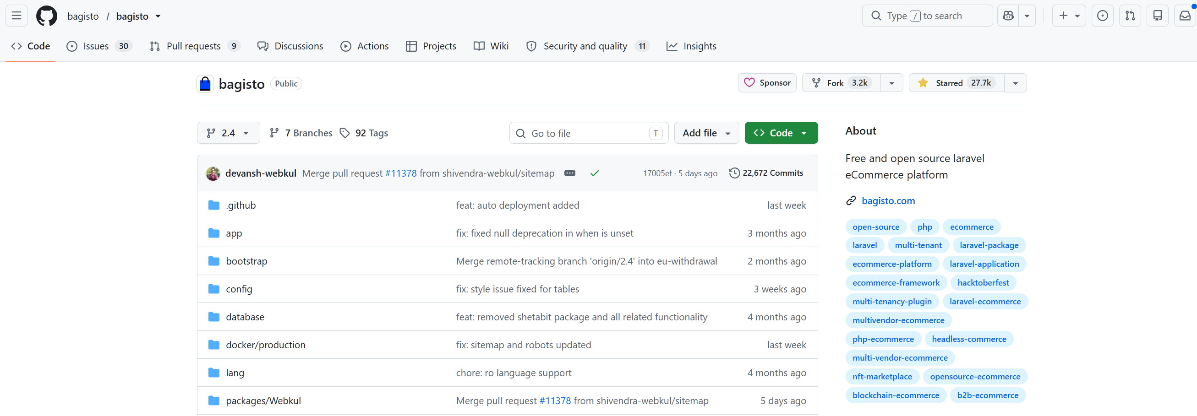Click the b2b-ecommerce topic tag
The height and width of the screenshot is (416, 1197).
988,395
